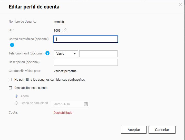Close the Editar perfil de cuenta dialog
Screen dimensions: 185x140
click(181, 4)
